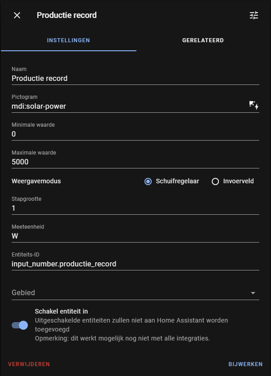271x376 pixels.
Task: Edit the Minimale waarde field
Action: coord(135,131)
